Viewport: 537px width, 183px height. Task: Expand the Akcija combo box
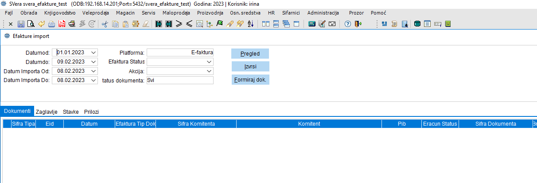click(x=209, y=71)
